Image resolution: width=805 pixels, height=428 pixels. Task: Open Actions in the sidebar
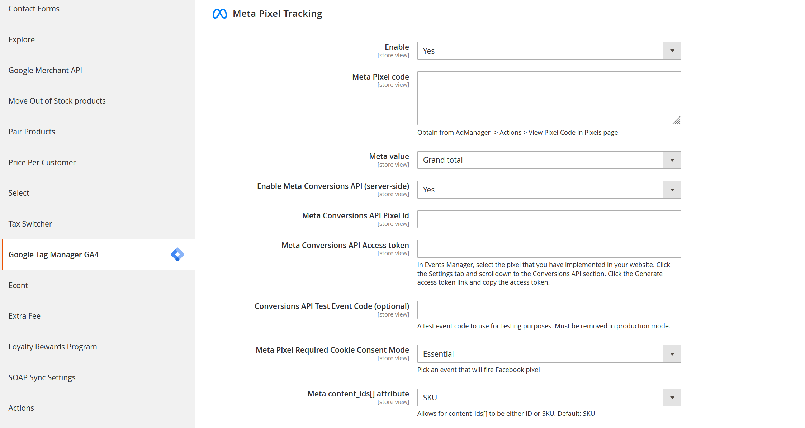coord(21,408)
